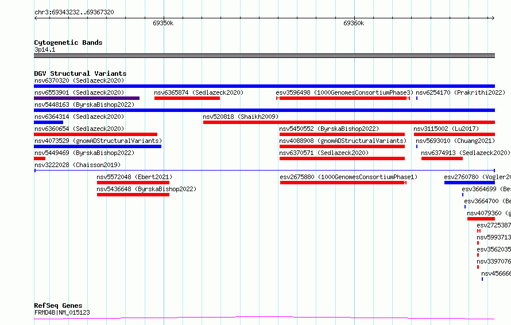Click the nsv4079360 variant label
Viewport: 511px width, 325px height.
point(489,213)
